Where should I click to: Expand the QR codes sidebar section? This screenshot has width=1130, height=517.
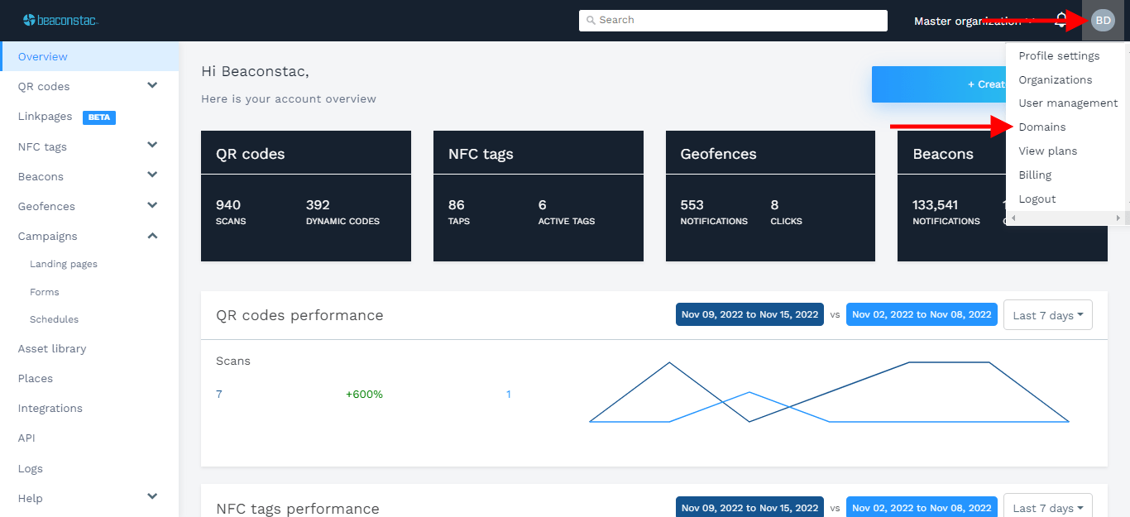pyautogui.click(x=152, y=86)
